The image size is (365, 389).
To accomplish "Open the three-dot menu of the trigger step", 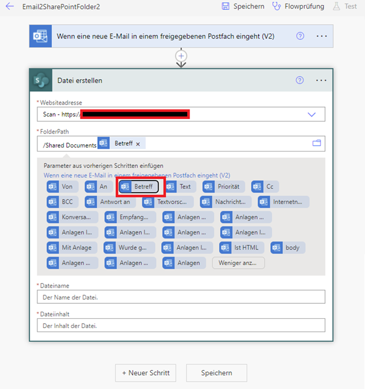I will (322, 36).
